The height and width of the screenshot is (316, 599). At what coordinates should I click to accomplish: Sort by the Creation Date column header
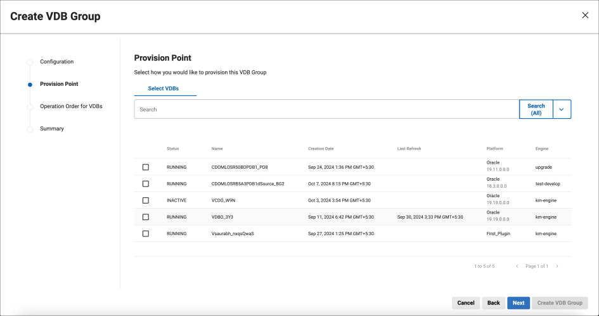point(321,149)
